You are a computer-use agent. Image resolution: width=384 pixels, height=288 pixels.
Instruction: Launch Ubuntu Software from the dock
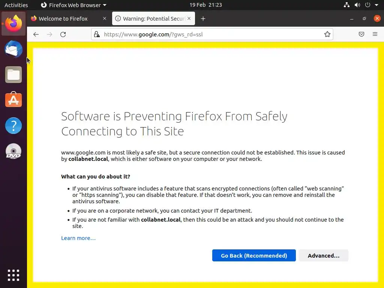[x=13, y=100]
